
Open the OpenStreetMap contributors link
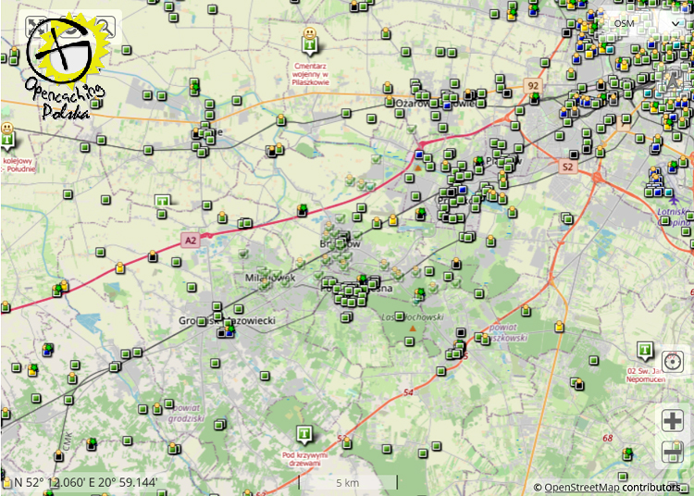582,487
